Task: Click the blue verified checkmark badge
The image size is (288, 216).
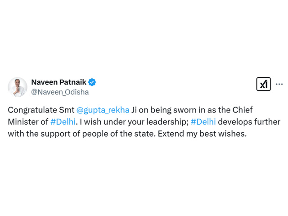Action: click(x=92, y=82)
